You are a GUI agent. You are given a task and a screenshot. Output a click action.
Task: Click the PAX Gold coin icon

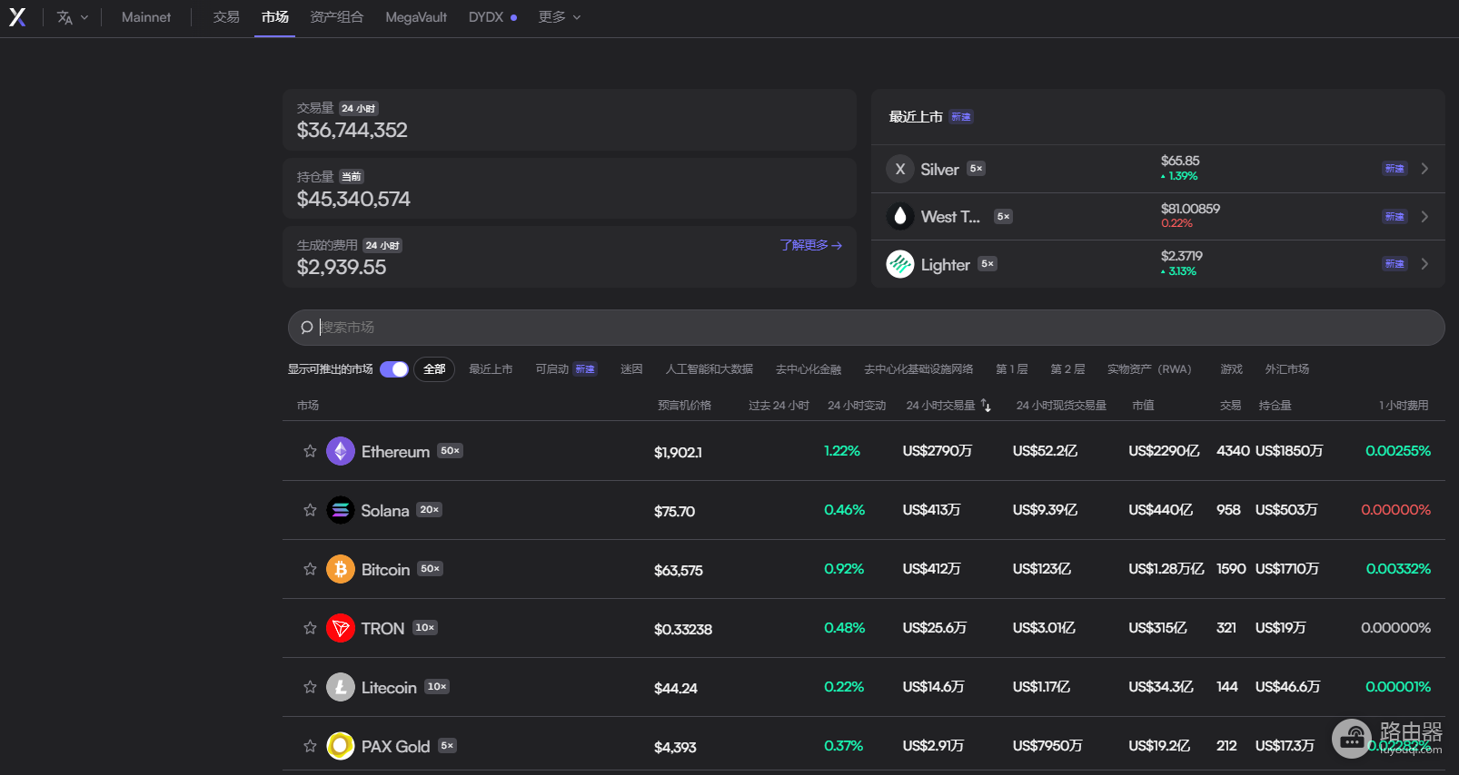(341, 746)
